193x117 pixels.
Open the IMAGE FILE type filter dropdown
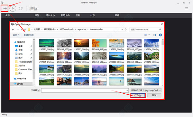[146, 90]
